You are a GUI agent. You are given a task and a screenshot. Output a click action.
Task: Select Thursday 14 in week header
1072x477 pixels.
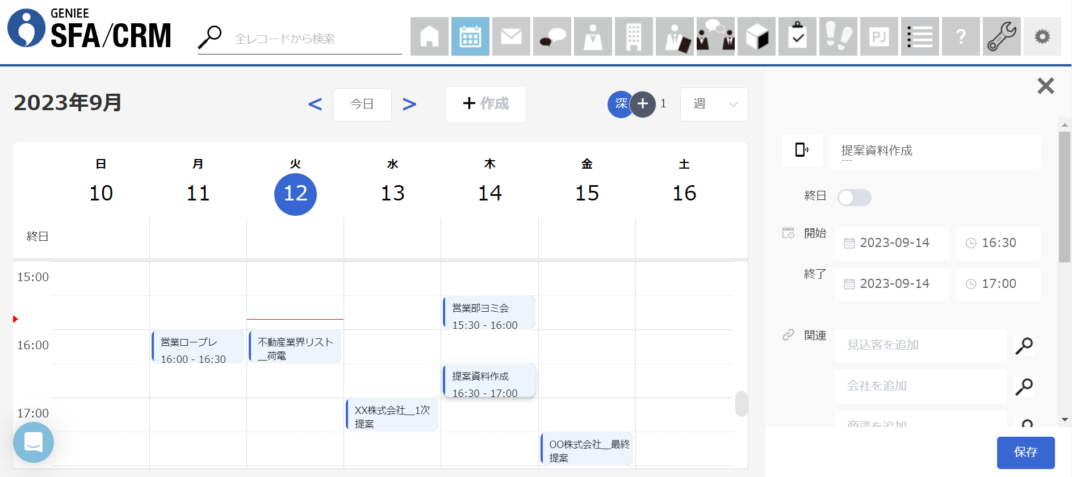(490, 194)
